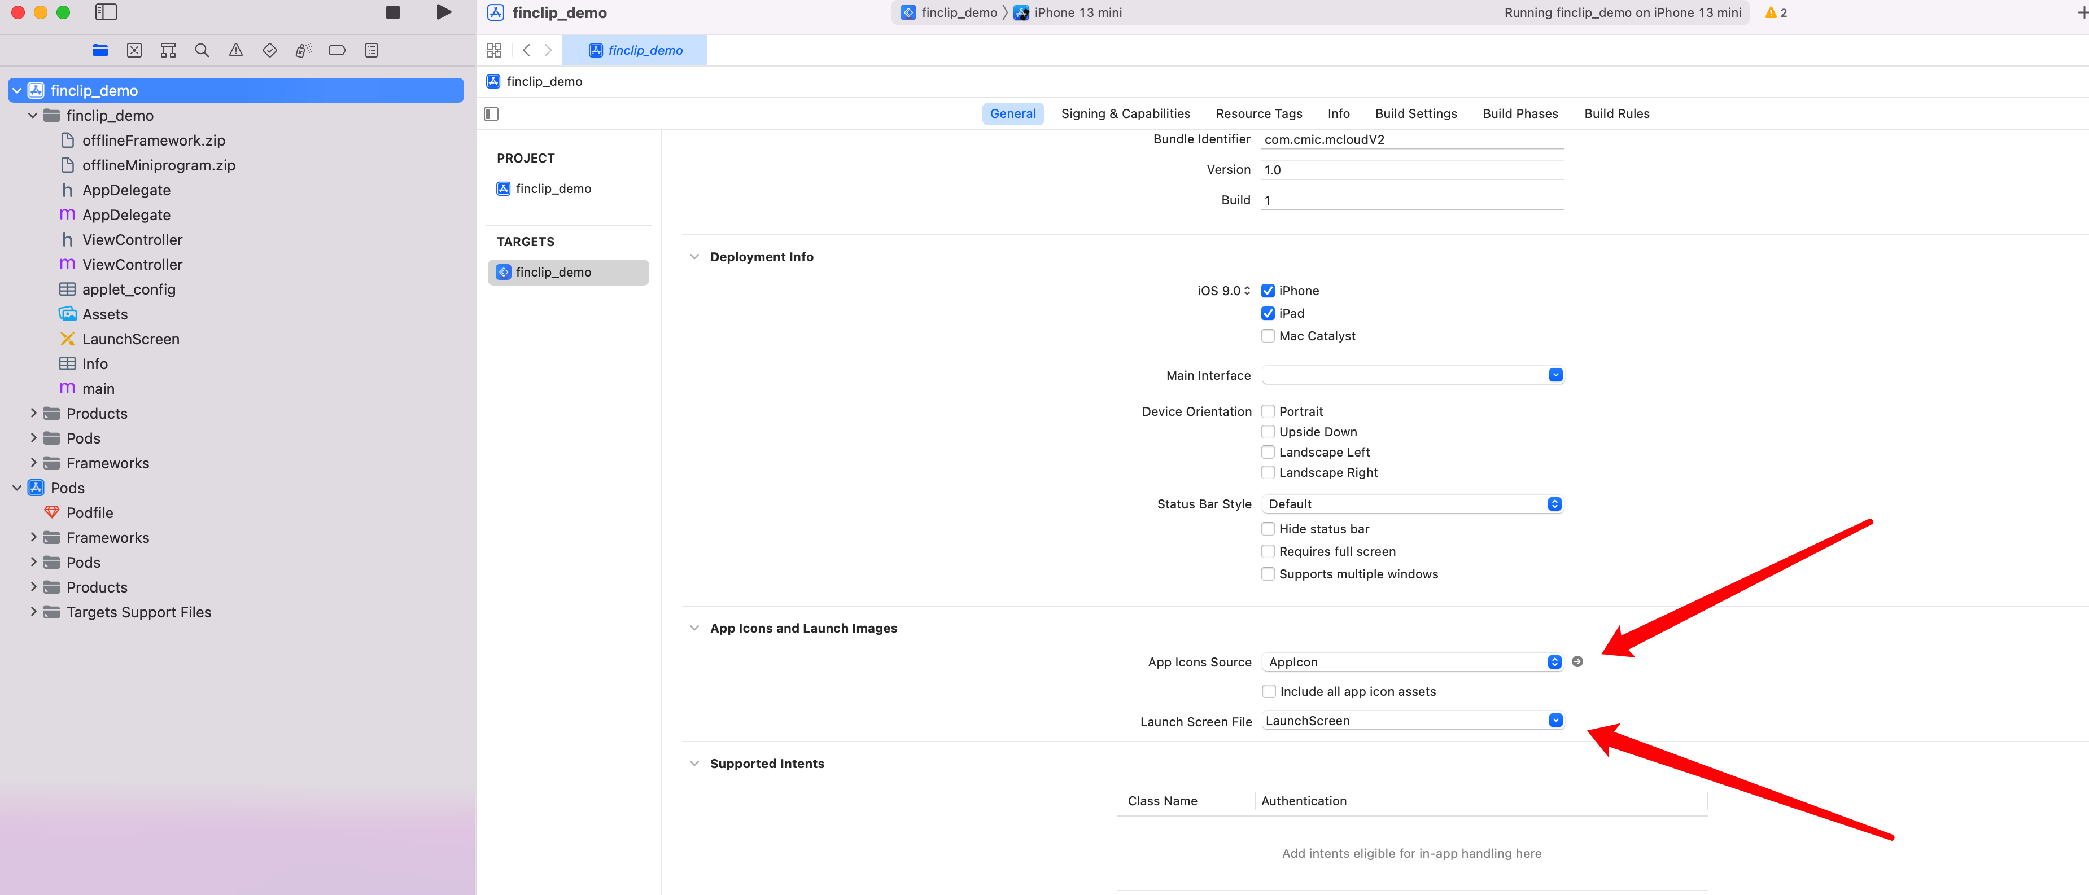Viewport: 2089px width, 895px height.
Task: Open the Report navigator icon
Action: [372, 50]
